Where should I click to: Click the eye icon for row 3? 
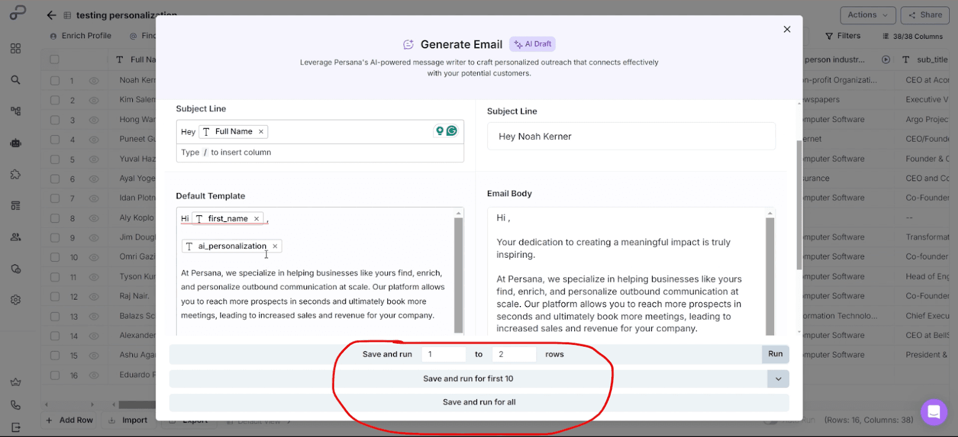click(x=94, y=120)
